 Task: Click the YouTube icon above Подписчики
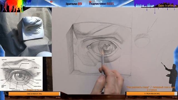coord(90,2)
